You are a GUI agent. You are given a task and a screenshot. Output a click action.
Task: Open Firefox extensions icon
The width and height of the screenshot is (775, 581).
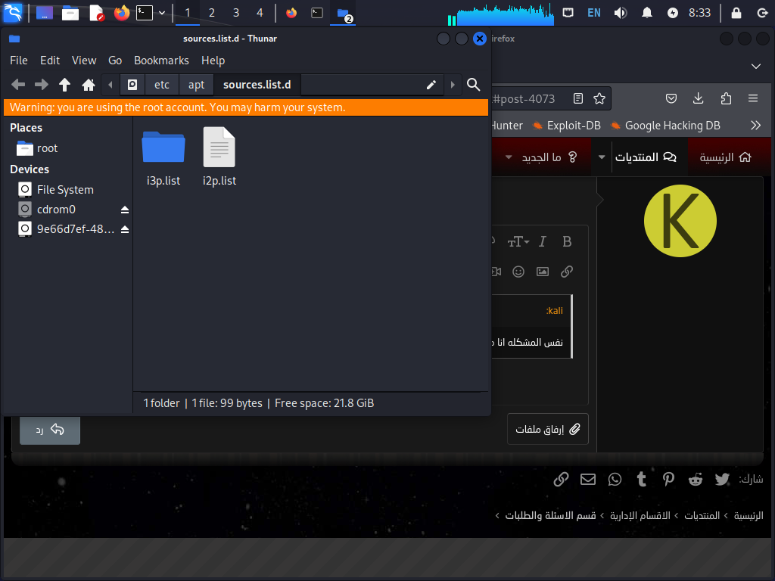click(726, 98)
